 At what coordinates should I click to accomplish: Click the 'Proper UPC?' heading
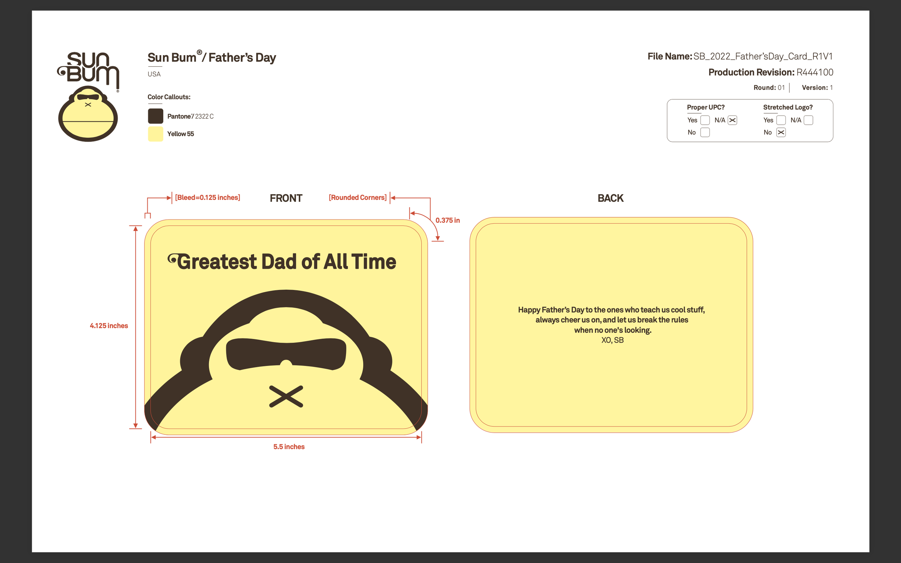[x=705, y=107]
